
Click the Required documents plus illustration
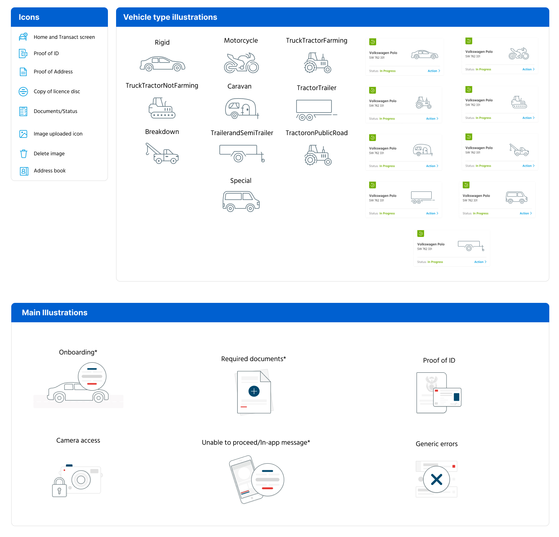pos(254,391)
